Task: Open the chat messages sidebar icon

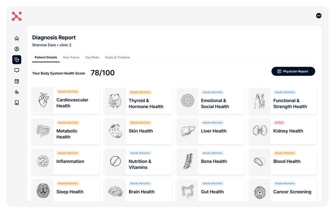Action: [x=17, y=70]
